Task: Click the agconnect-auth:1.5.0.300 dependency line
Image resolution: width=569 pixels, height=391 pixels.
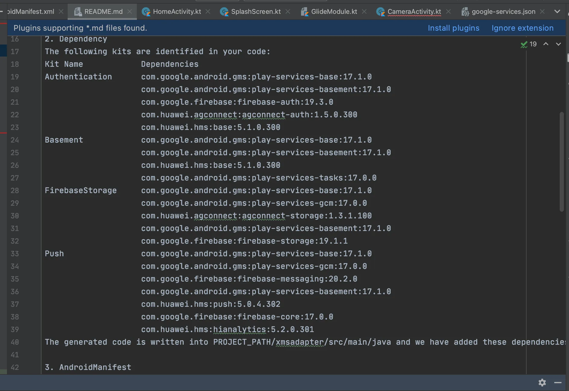Action: click(249, 115)
